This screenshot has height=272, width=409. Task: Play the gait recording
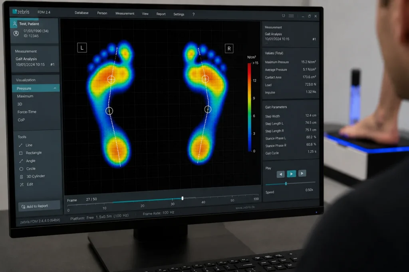click(291, 174)
